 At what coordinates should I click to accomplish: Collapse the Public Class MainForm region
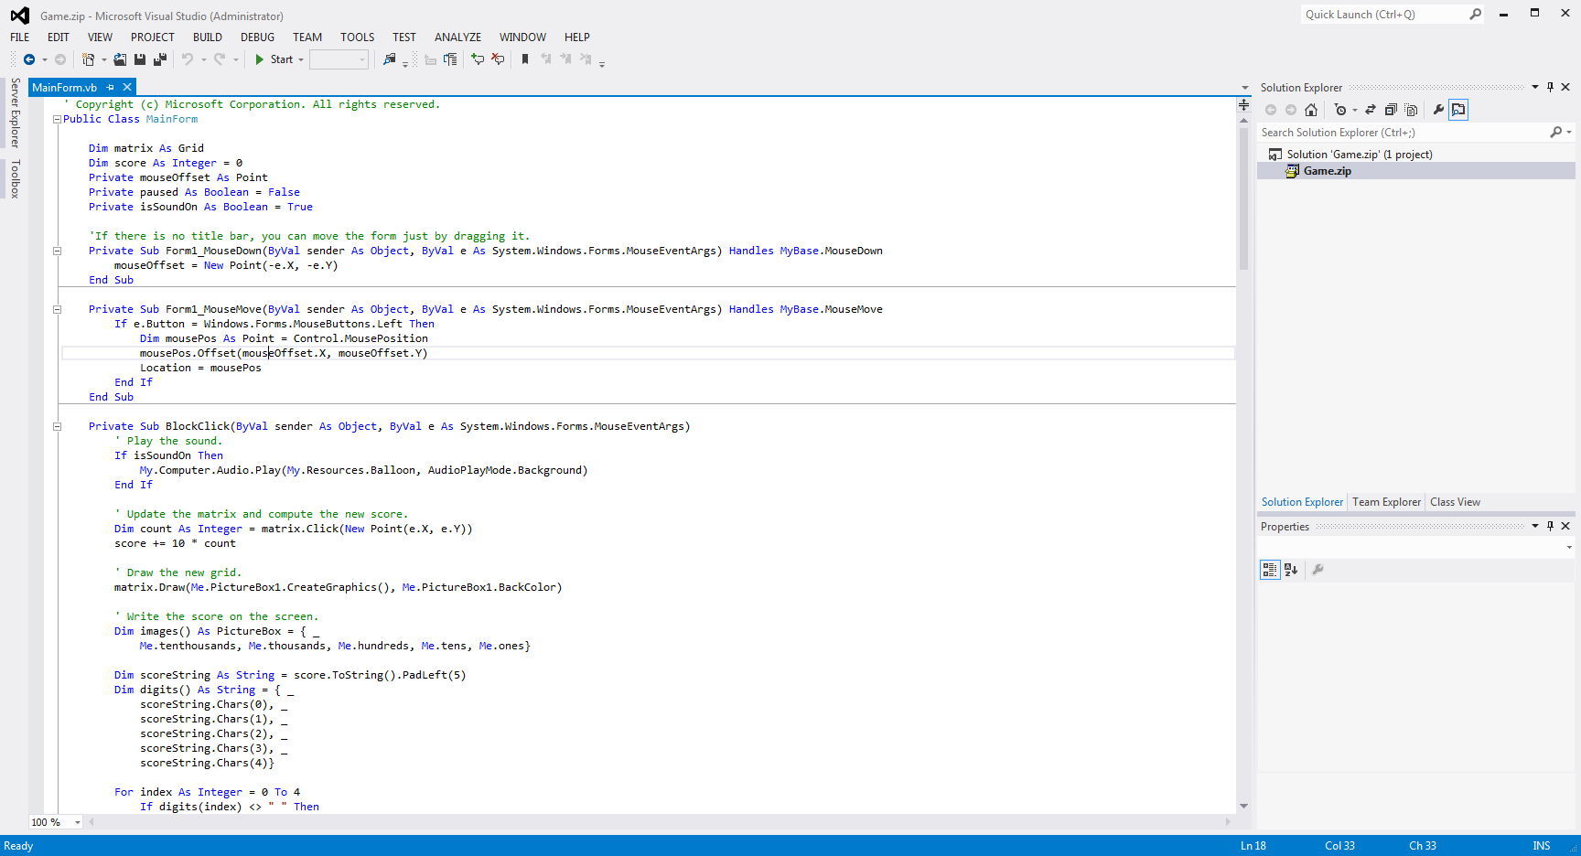pos(57,119)
